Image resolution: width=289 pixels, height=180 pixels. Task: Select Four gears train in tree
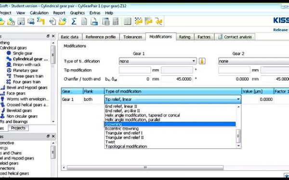pos(26,82)
